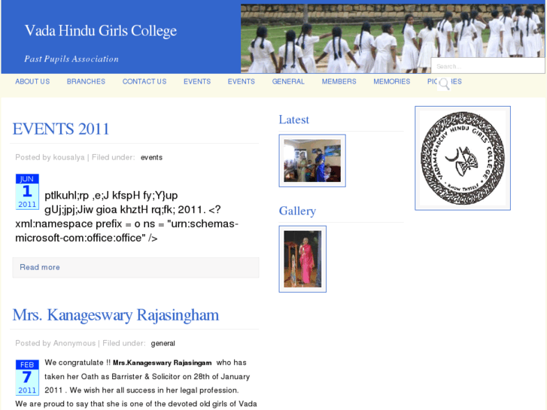Open the ABOUT US menu

coord(32,82)
